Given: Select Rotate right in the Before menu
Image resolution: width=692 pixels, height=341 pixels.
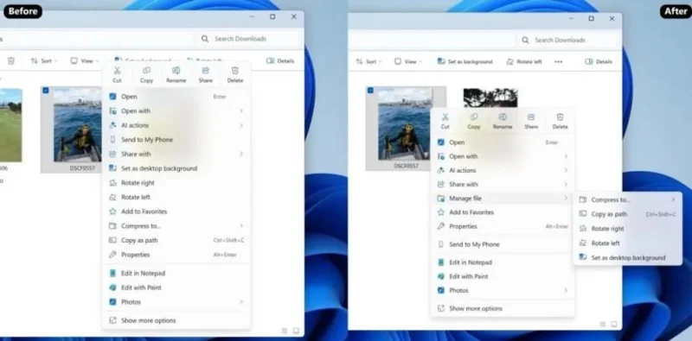Looking at the screenshot, I should click(x=176, y=182).
